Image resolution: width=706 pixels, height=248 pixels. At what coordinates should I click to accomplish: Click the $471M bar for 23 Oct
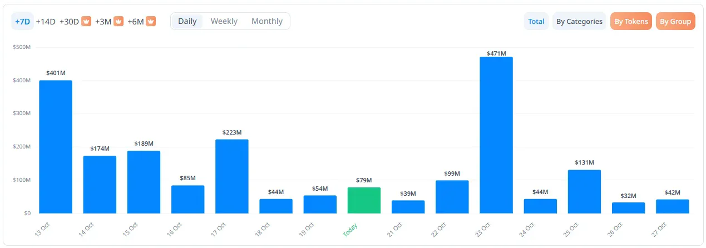[x=496, y=135]
